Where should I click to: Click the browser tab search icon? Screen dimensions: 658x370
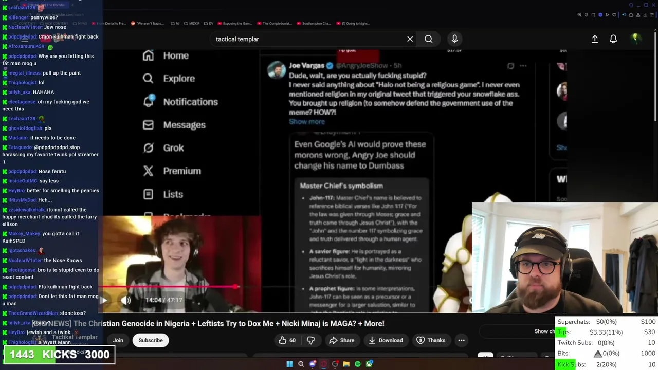click(631, 5)
